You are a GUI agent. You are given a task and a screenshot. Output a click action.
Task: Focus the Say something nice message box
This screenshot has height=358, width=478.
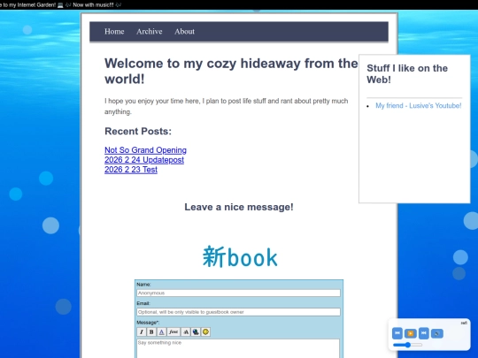(238, 348)
